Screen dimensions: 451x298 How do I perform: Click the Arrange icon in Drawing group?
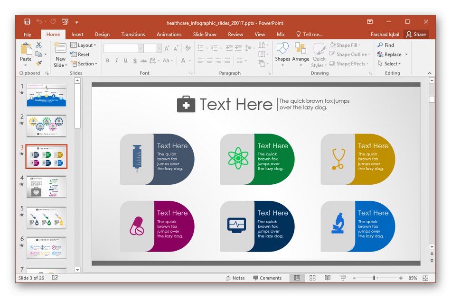pos(301,52)
